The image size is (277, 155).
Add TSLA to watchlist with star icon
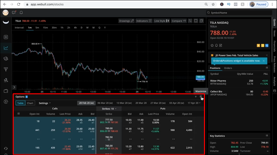click(212, 46)
